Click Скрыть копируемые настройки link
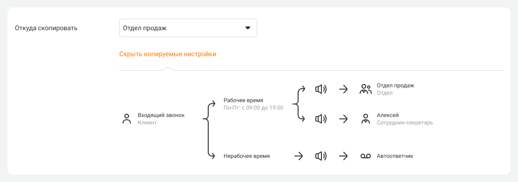The height and width of the screenshot is (182, 518). point(168,54)
